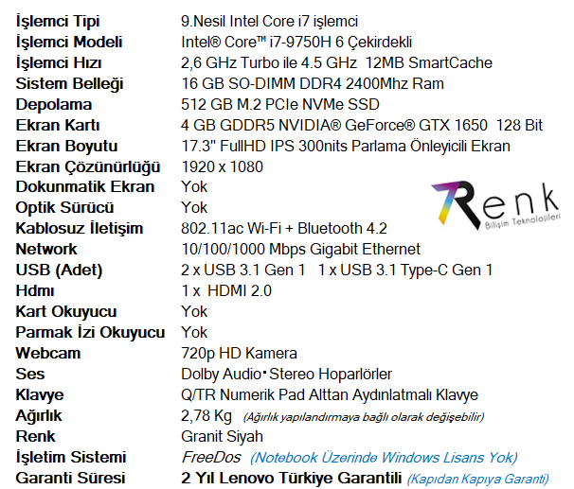Click 'Yok' next to Parmak İzi Okuyucu
Image resolution: width=574 pixels, height=489 pixels.
tap(194, 333)
